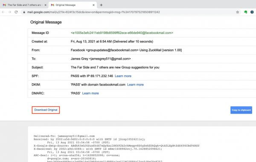This screenshot has width=256, height=162.
Task: Click the 'Original Message' heading
Action: coord(46,22)
